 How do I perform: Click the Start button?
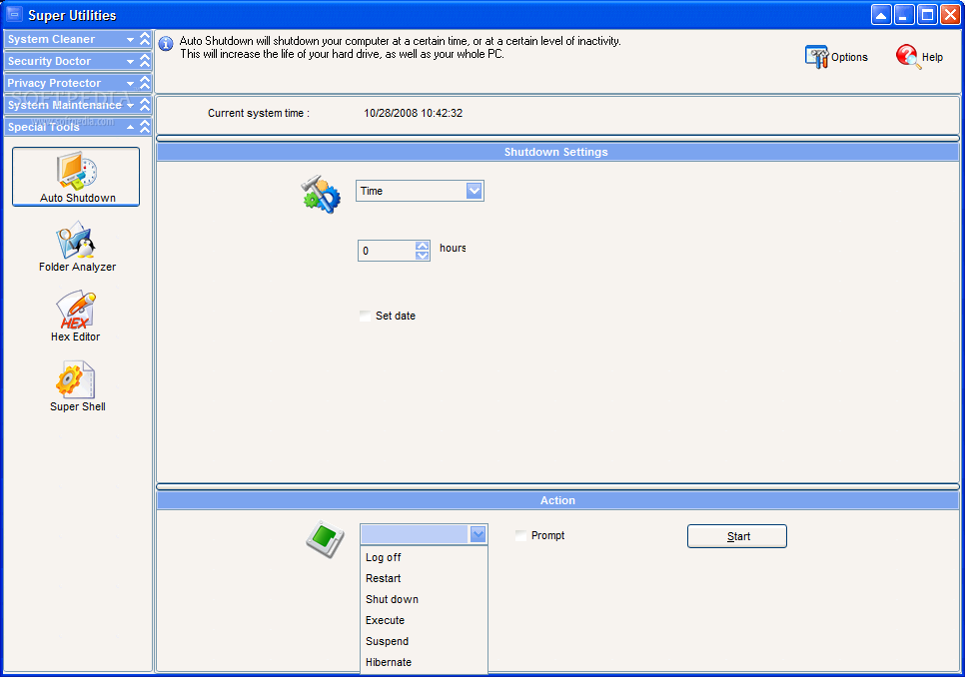click(736, 536)
